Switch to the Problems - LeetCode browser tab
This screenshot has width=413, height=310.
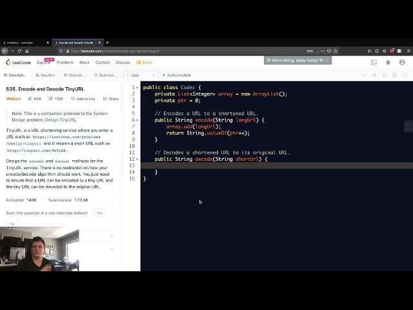pos(23,43)
